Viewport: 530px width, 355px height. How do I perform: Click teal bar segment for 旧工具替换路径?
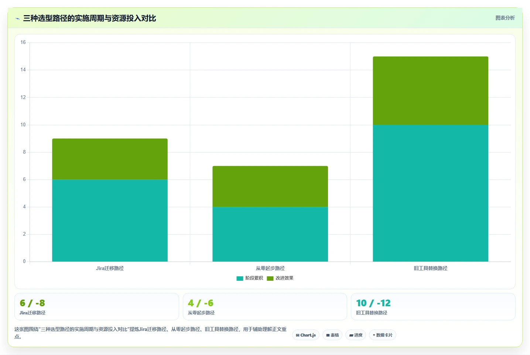click(x=431, y=193)
